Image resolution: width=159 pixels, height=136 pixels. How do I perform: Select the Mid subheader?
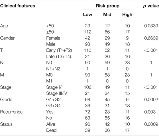coord(107,15)
